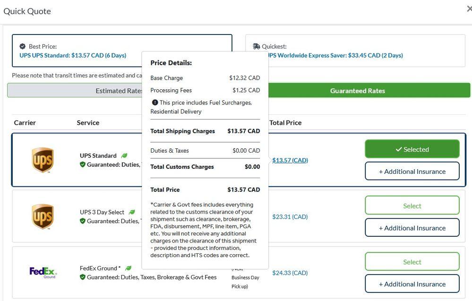Add Additional Insurance to UPS 3 Day Select

(x=412, y=228)
